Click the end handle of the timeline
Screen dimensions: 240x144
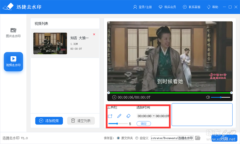tap(231, 93)
